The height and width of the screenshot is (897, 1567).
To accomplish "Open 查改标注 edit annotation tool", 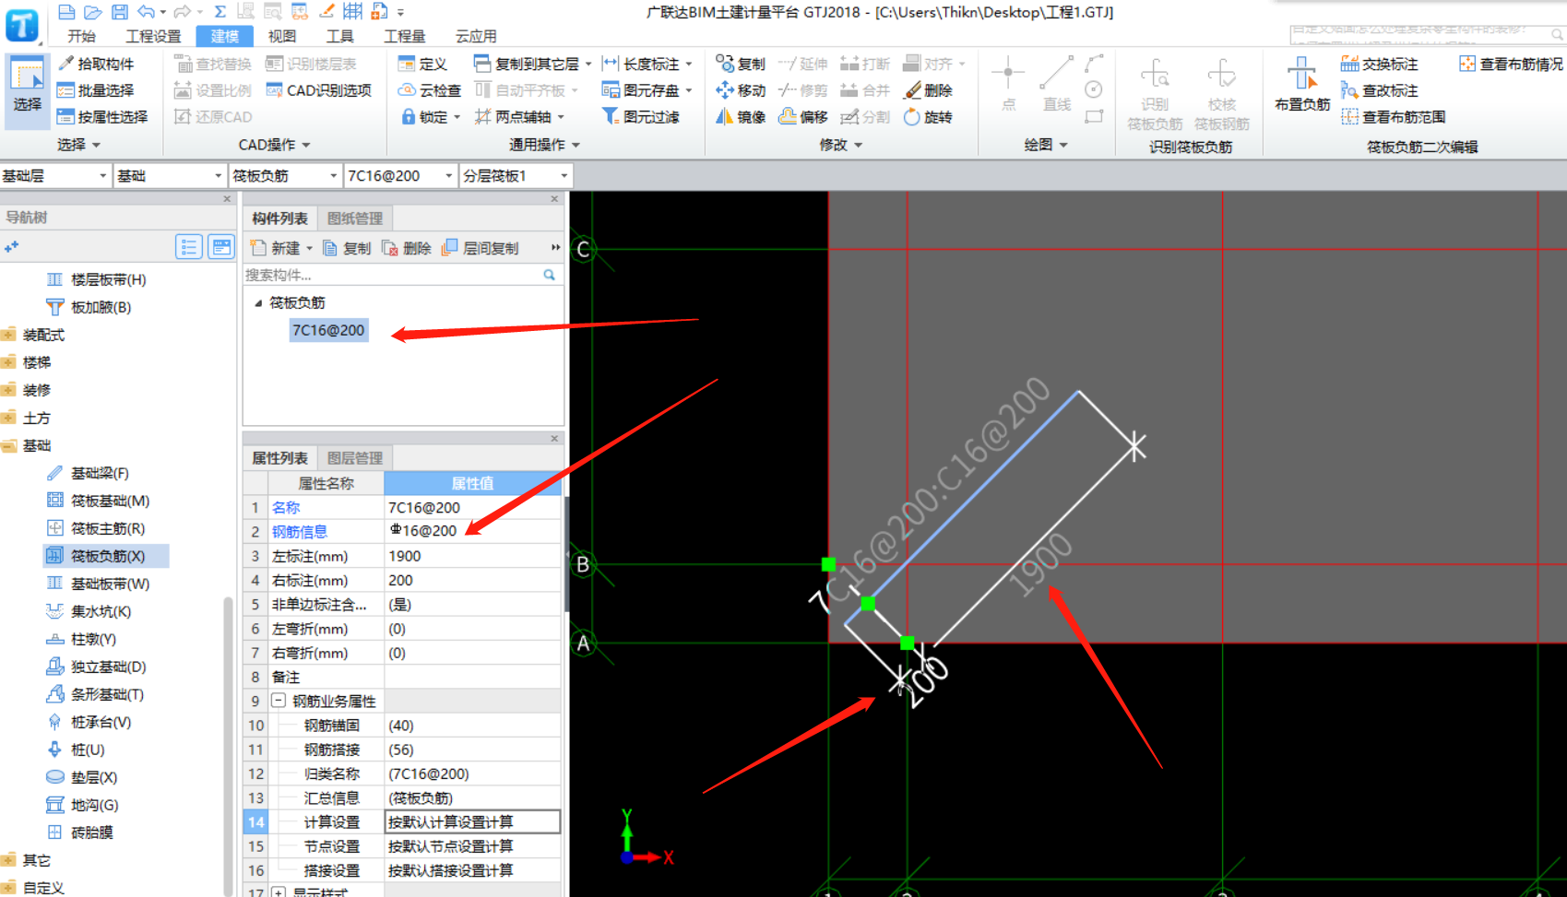I will coord(1380,90).
